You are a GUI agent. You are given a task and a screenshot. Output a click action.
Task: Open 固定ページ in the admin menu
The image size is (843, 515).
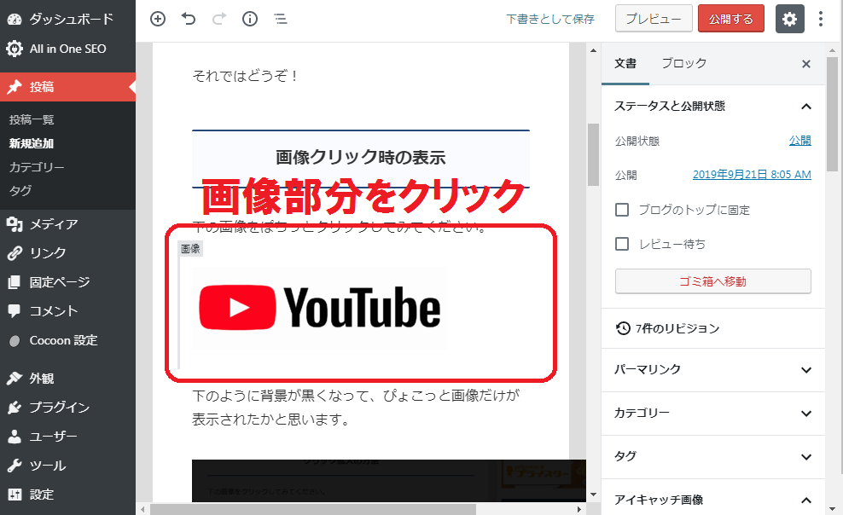point(67,282)
